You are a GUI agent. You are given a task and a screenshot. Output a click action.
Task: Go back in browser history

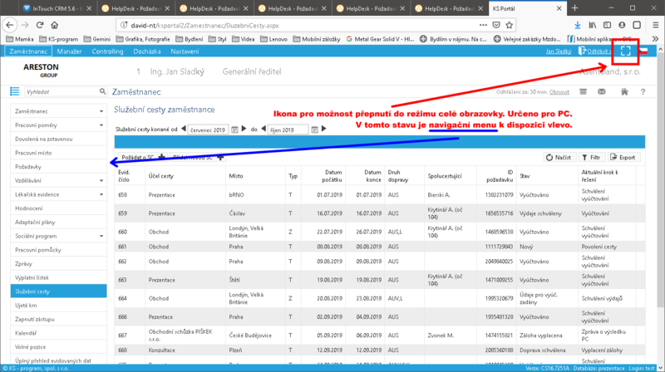(x=10, y=25)
